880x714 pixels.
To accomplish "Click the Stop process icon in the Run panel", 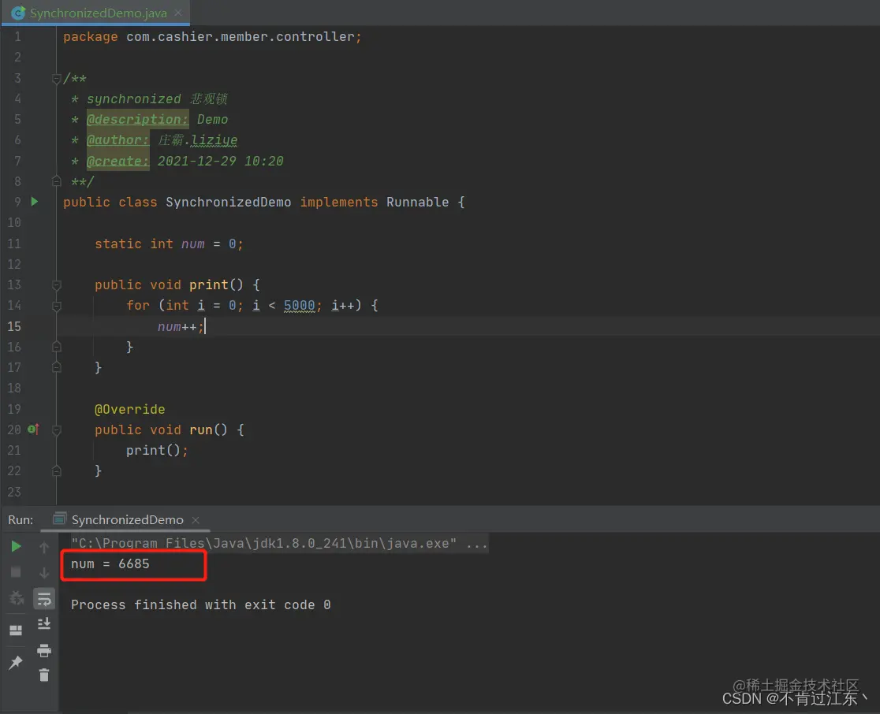I will click(x=16, y=572).
